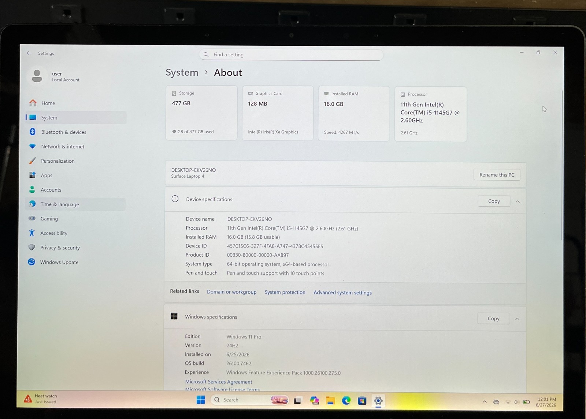Viewport: 586px width, 419px height.
Task: Click the Windows specifications logo icon
Action: [174, 316]
